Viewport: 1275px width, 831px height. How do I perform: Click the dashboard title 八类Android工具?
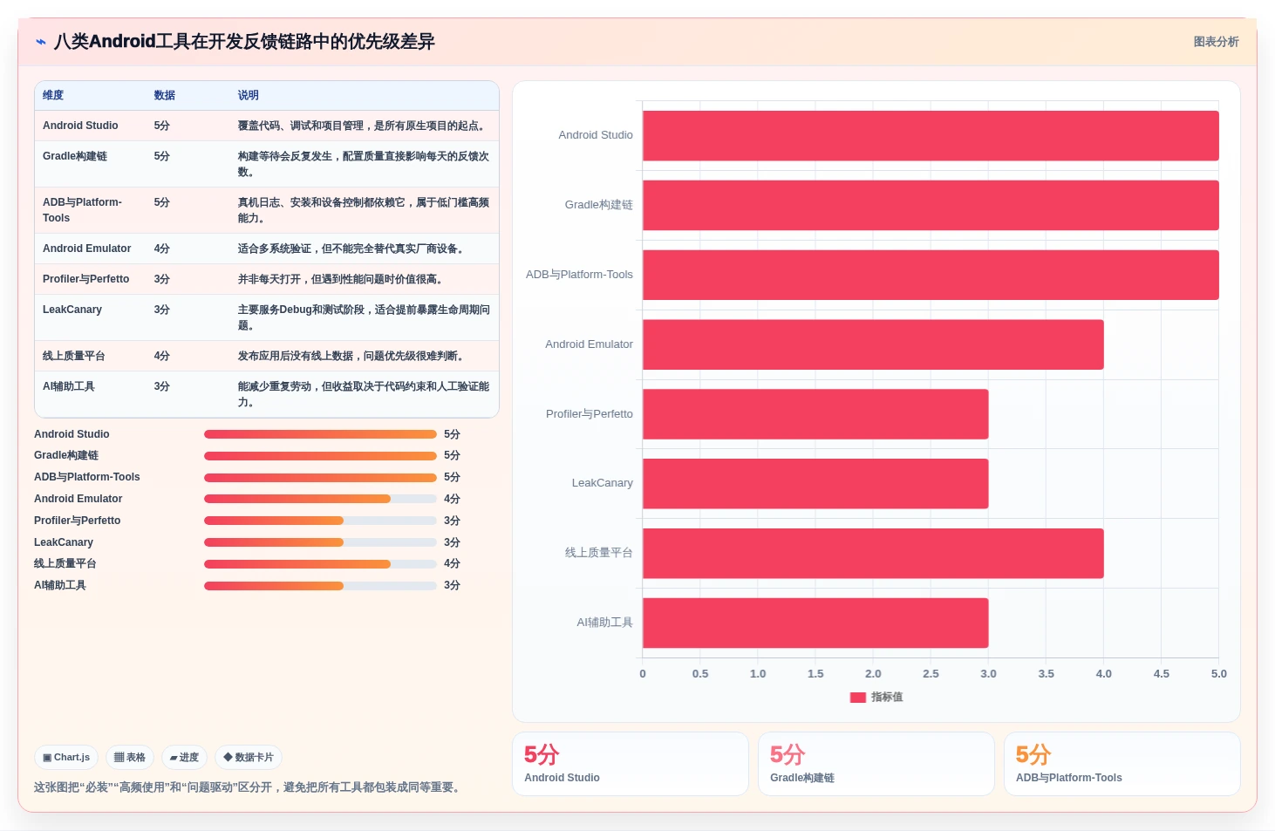coord(244,42)
